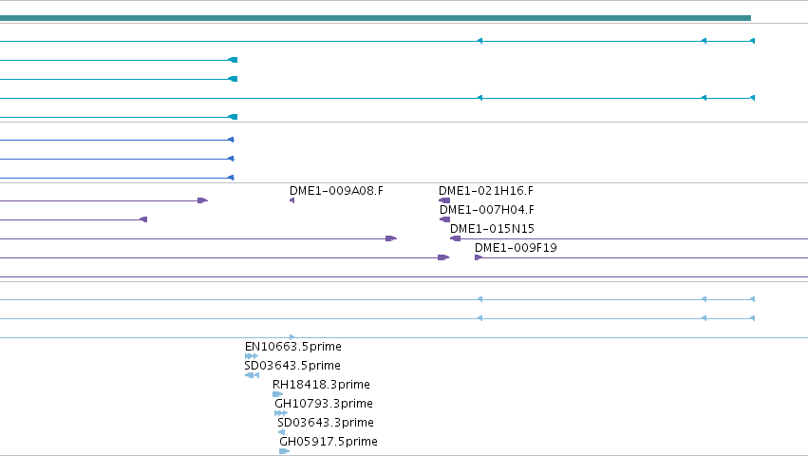Click the EN10663.5prime EST label
Viewport: 808px width, 456px height.
point(292,347)
